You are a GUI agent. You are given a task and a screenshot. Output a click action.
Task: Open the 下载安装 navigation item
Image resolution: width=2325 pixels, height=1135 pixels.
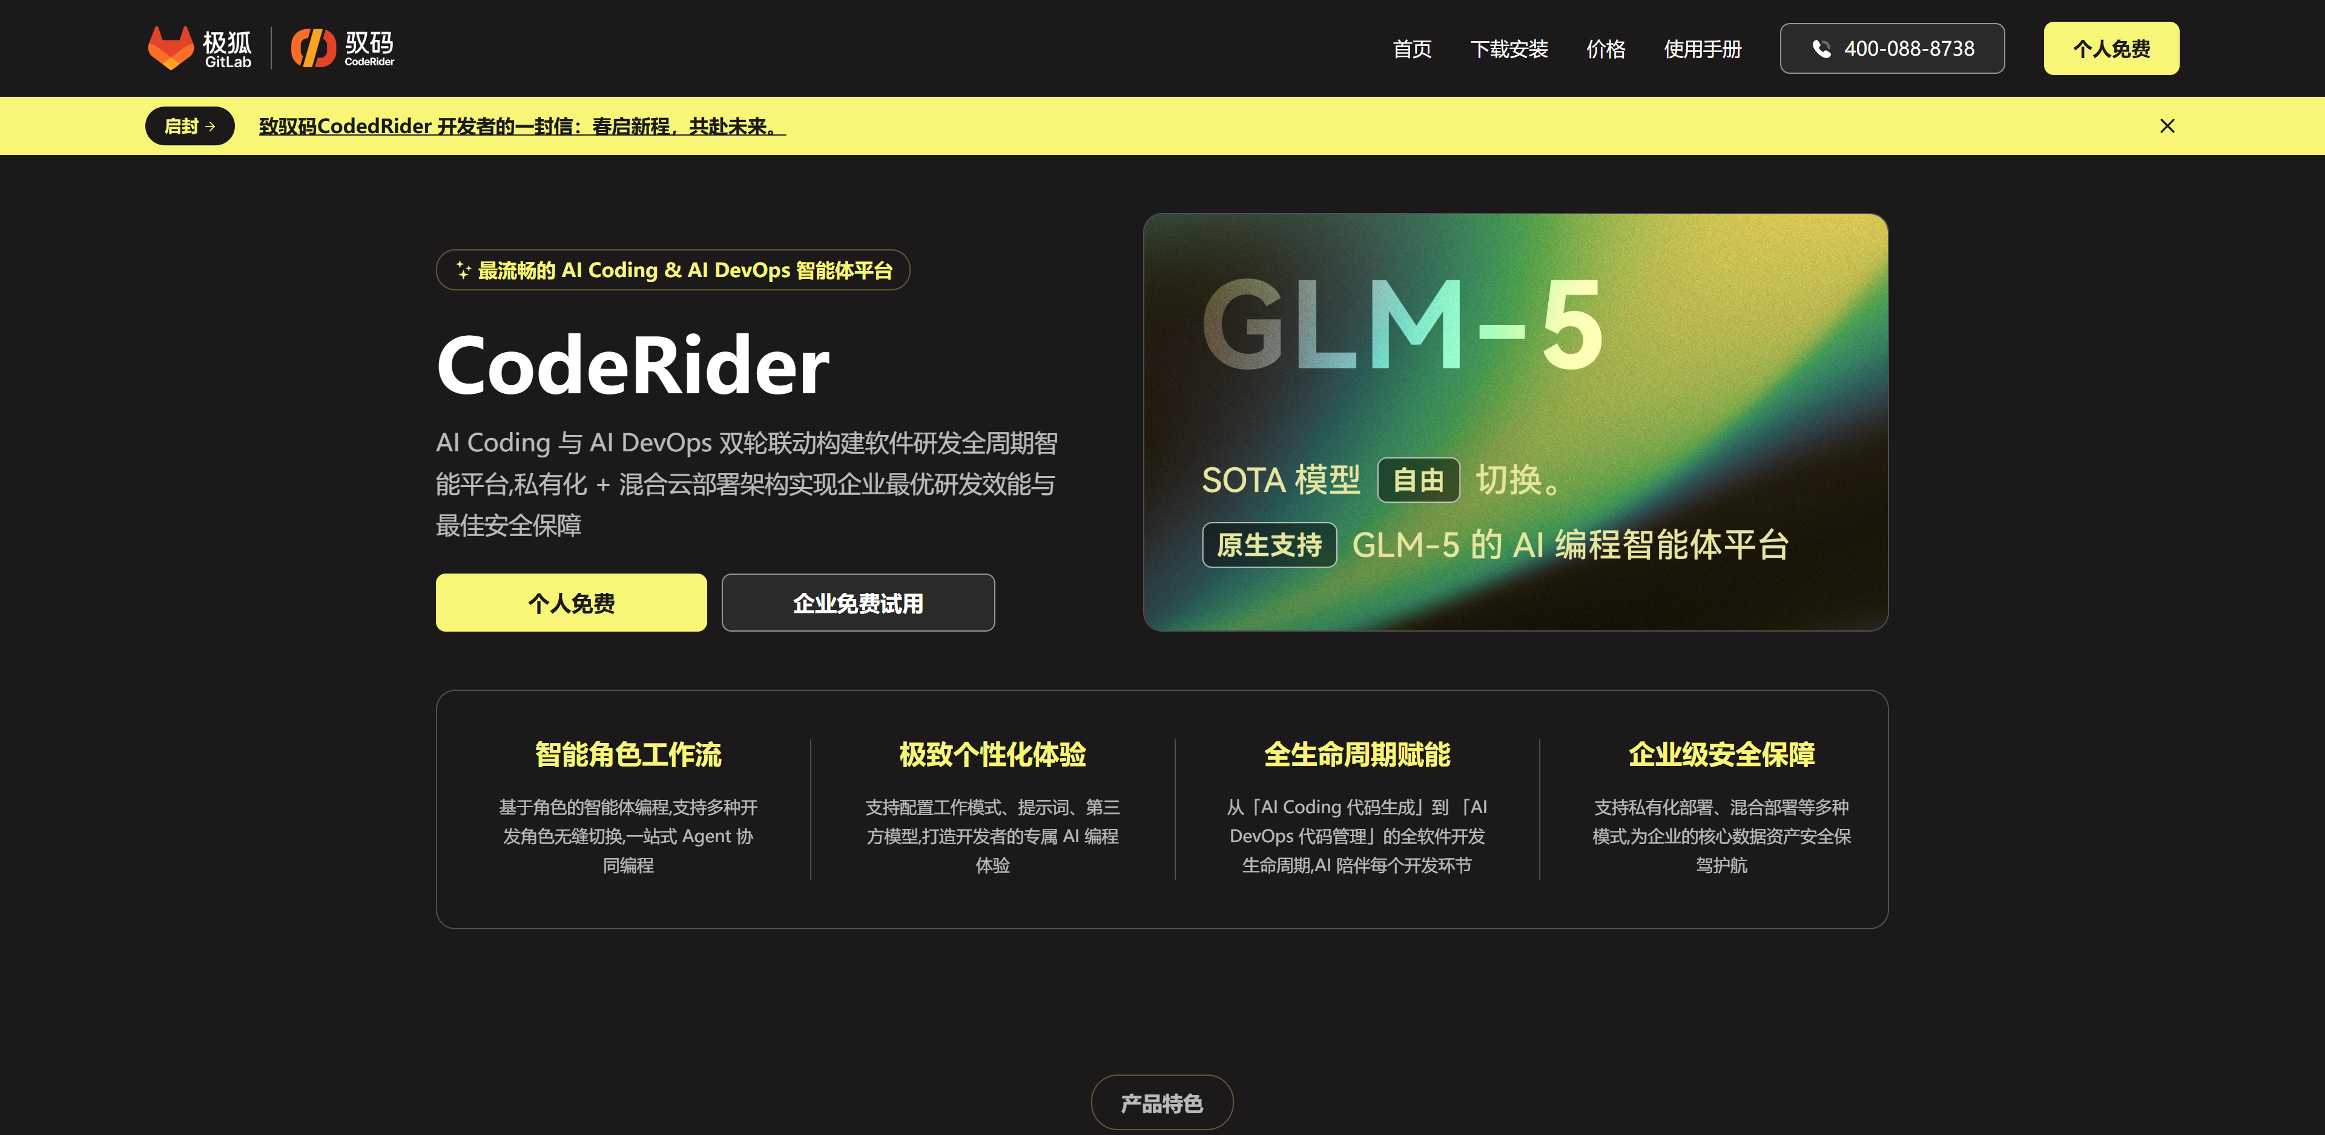tap(1508, 49)
